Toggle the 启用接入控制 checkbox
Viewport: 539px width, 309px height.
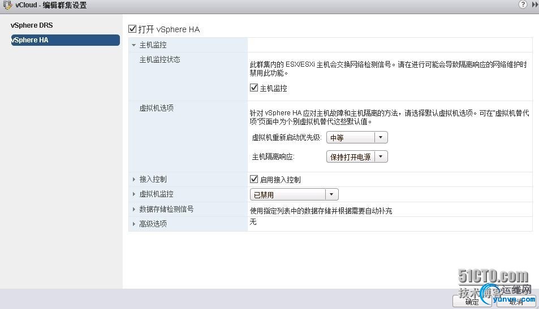click(x=254, y=179)
